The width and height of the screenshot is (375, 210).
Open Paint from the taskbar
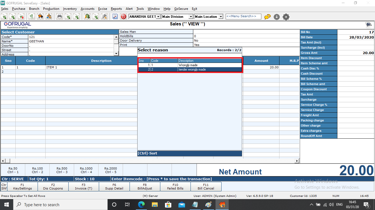[209, 205]
